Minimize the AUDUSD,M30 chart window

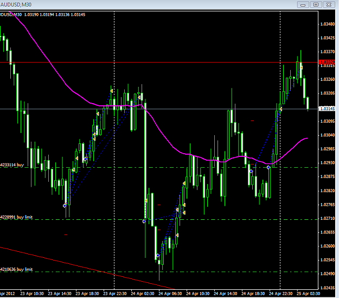[x=303, y=4]
